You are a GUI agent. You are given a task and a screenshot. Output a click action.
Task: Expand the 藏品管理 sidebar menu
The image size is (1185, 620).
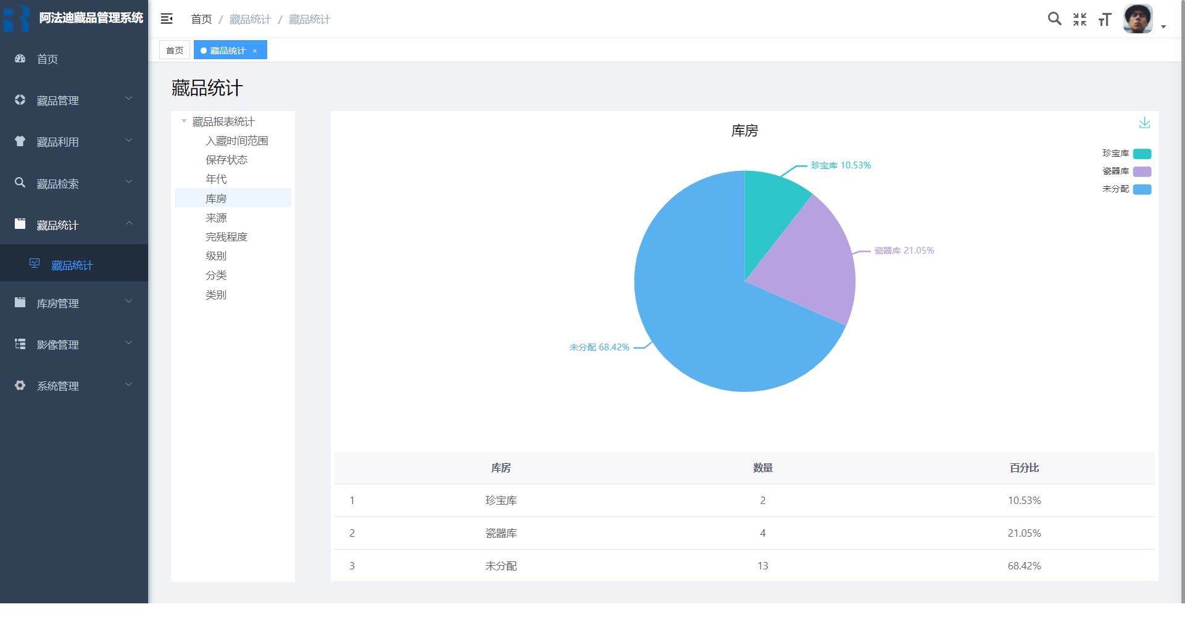click(74, 100)
